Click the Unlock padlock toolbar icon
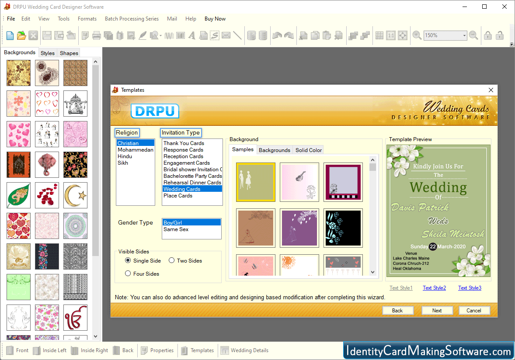 tap(500, 35)
